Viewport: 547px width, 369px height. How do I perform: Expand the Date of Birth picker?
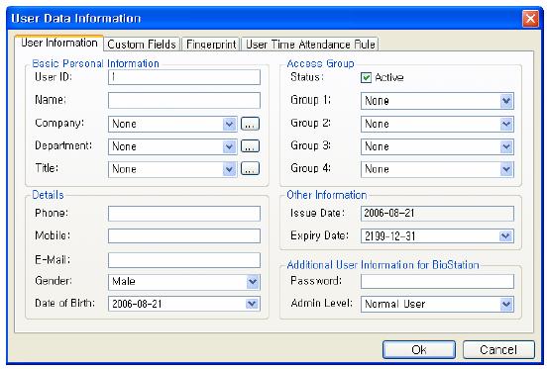[253, 304]
